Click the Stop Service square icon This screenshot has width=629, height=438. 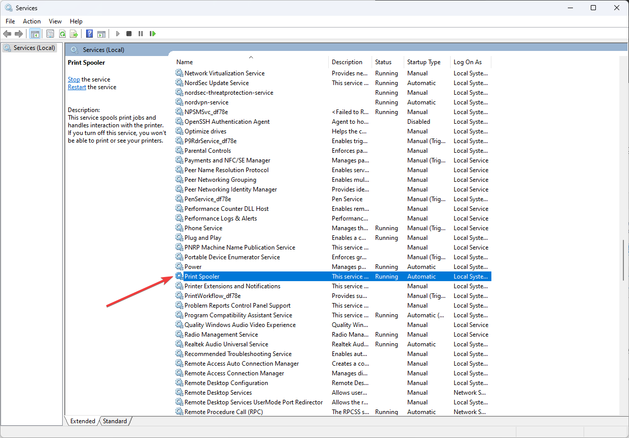[x=129, y=34]
